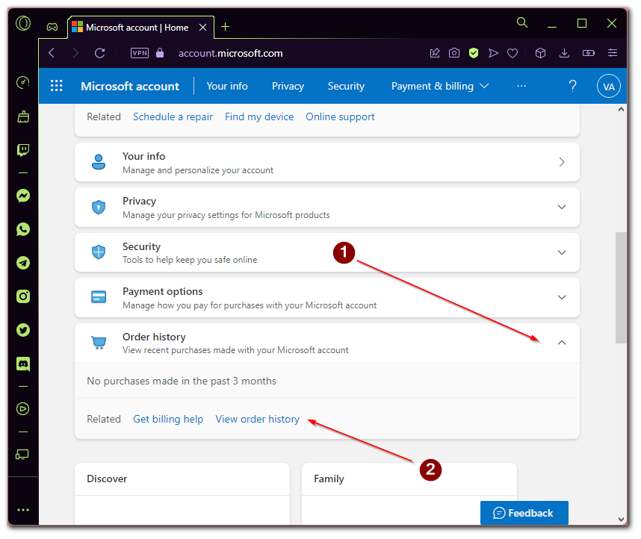
Task: Click the scrollbar down arrow
Action: pyautogui.click(x=621, y=520)
